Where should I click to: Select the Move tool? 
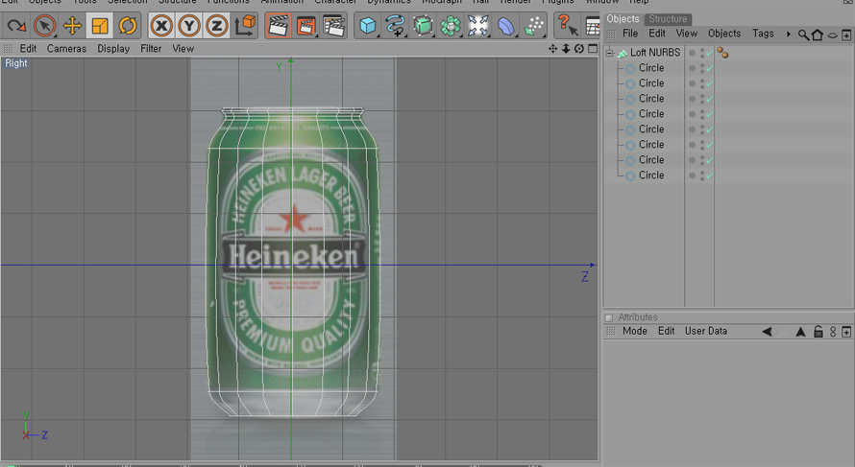72,26
